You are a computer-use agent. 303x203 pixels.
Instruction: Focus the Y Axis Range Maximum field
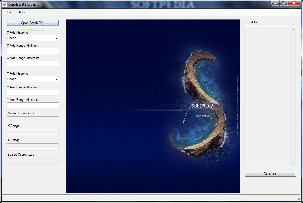(33, 105)
